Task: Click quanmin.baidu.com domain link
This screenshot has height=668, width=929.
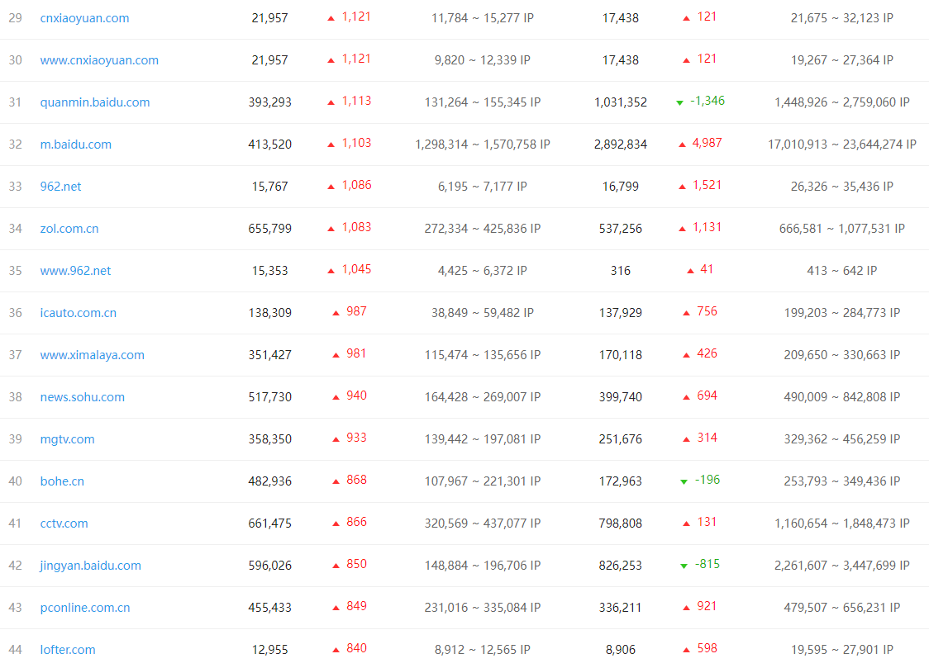Action: [x=95, y=102]
